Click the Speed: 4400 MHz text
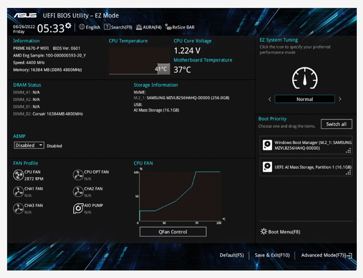 29,62
